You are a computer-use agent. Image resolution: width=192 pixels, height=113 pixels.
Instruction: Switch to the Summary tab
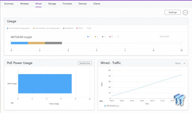click(x=9, y=4)
